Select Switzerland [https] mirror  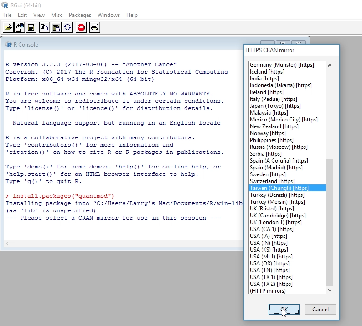(x=287, y=181)
